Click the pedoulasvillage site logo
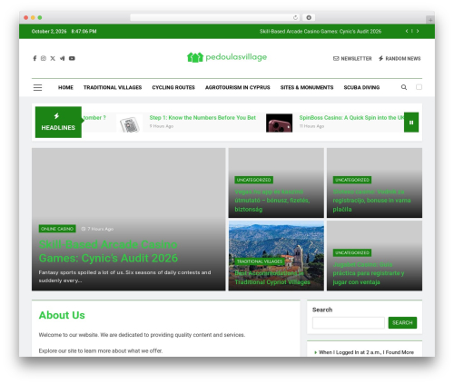The image size is (454, 384). click(227, 57)
